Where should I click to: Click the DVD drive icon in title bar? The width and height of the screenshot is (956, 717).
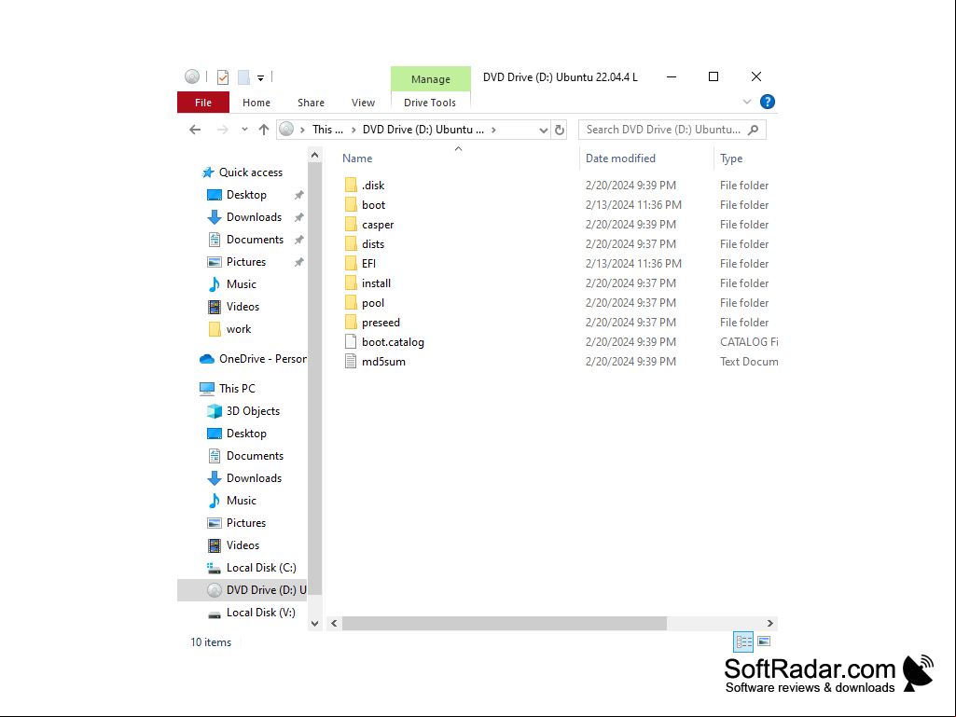(192, 76)
